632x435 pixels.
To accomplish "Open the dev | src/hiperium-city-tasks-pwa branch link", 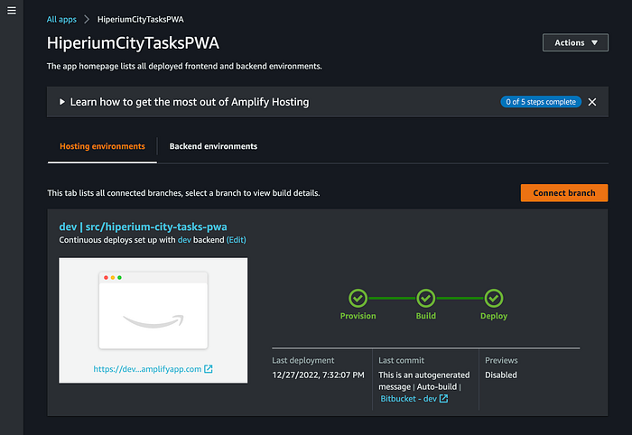I will 143,227.
